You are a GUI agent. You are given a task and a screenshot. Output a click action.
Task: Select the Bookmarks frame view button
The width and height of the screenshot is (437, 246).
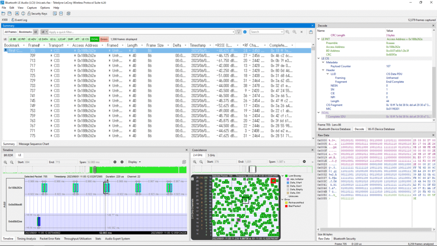point(25,32)
